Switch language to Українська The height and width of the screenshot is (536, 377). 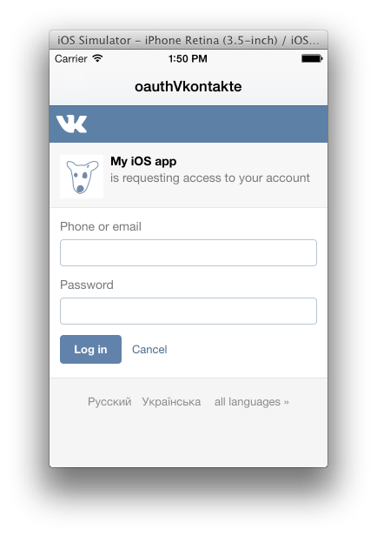(171, 402)
